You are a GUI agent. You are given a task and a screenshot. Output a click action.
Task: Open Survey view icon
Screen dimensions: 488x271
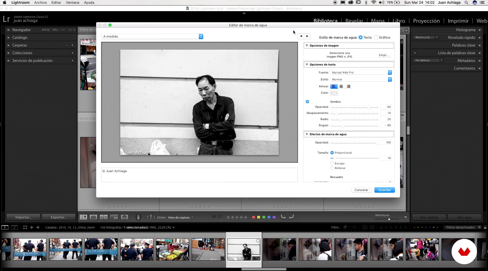pyautogui.click(x=114, y=217)
